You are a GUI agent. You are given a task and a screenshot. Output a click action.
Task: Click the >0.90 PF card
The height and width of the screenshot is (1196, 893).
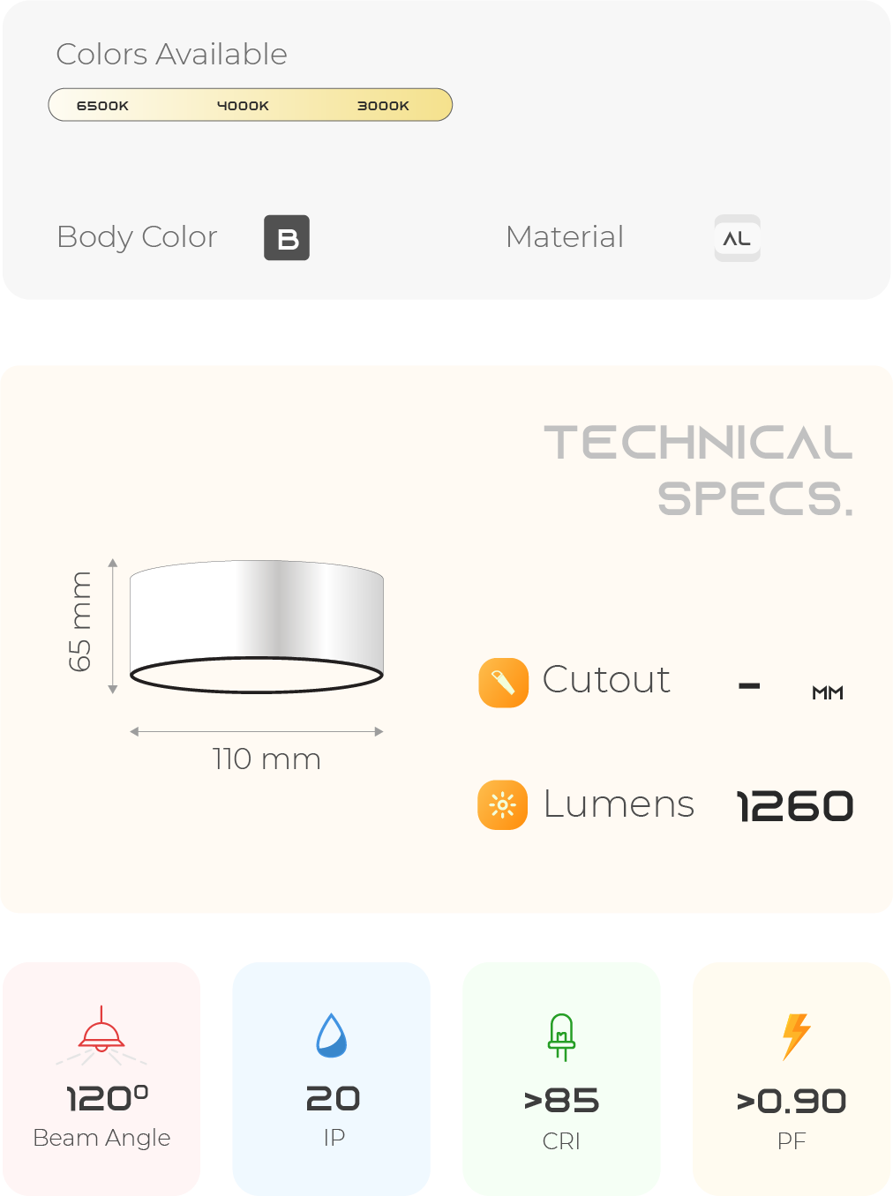click(x=792, y=1079)
